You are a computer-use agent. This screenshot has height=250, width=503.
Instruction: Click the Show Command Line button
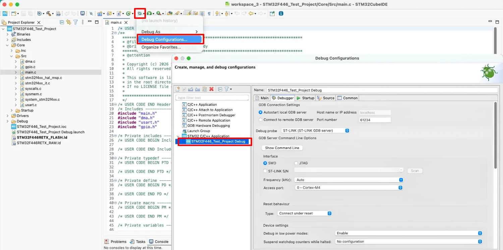click(282, 148)
